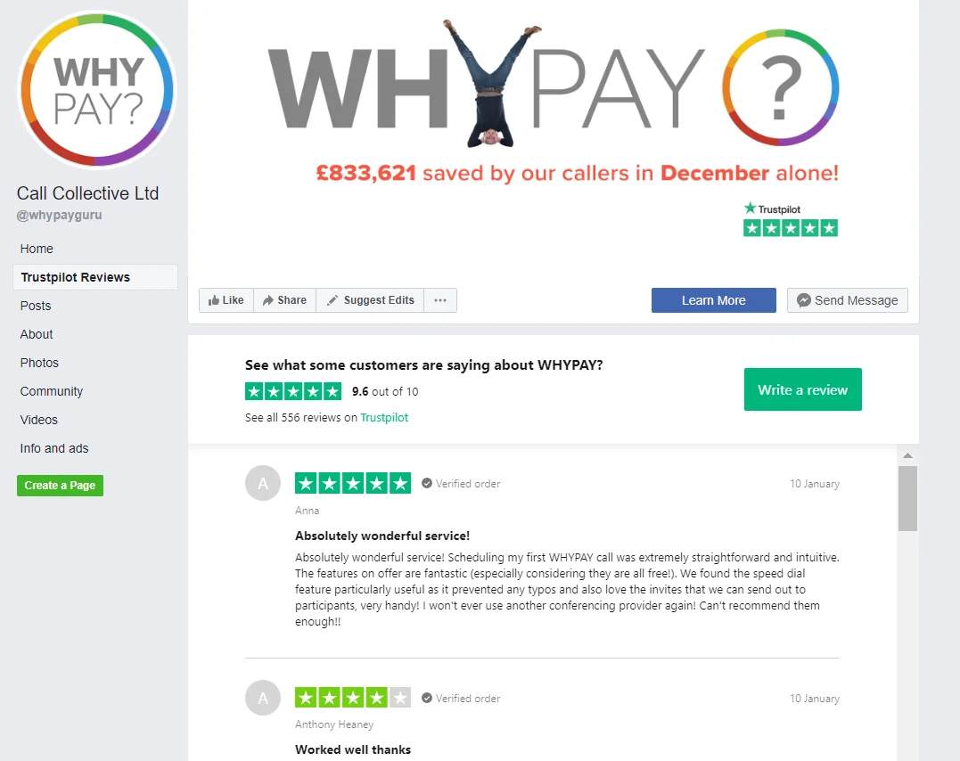This screenshot has height=761, width=960.
Task: Click the Create a Page button
Action: [60, 486]
